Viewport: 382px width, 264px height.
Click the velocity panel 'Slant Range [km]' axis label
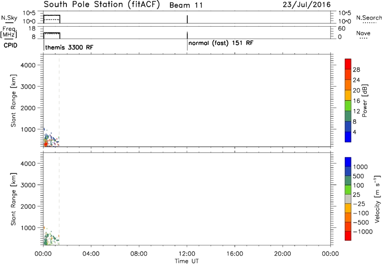coord(13,199)
